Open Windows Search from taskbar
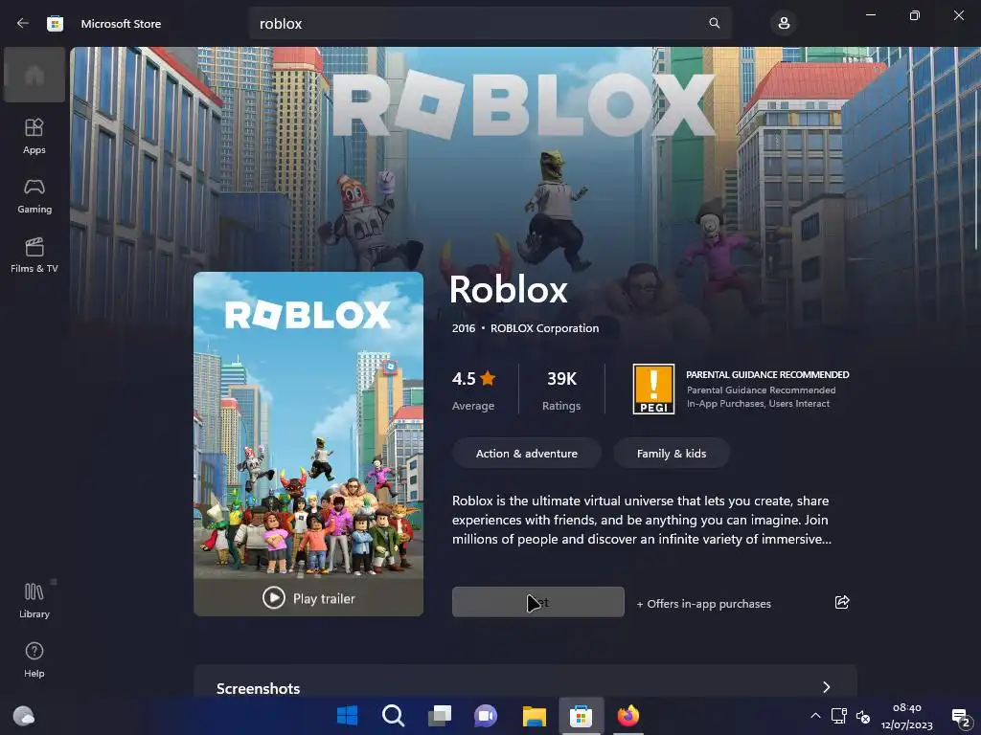Image resolution: width=981 pixels, height=735 pixels. (x=394, y=716)
